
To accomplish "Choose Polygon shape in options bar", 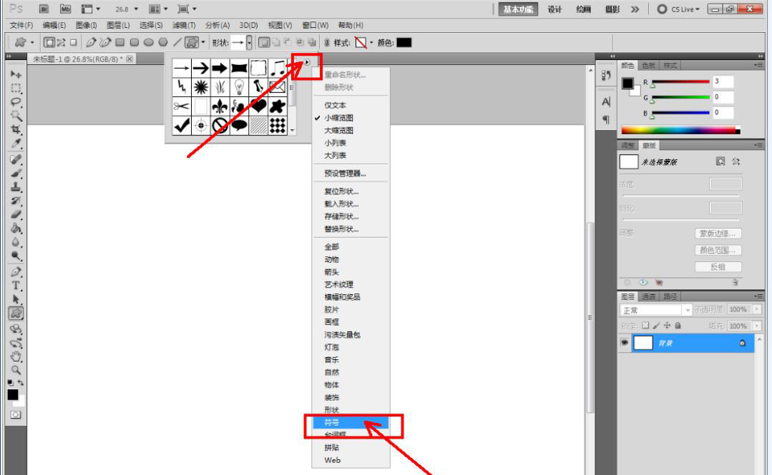I will pyautogui.click(x=163, y=43).
